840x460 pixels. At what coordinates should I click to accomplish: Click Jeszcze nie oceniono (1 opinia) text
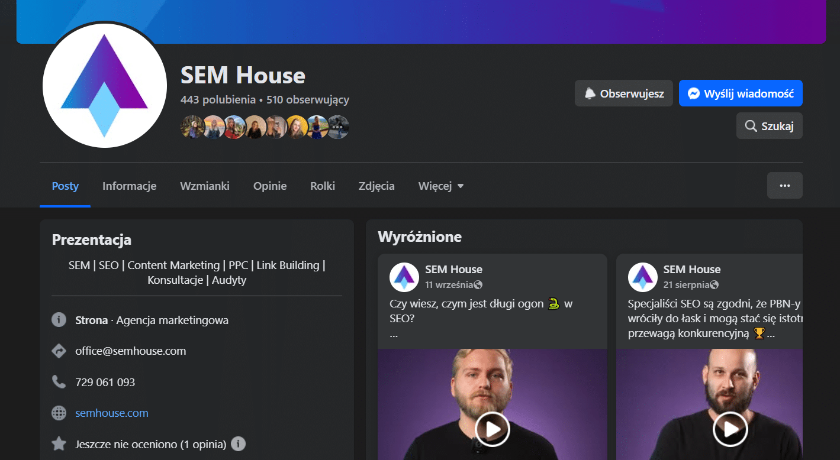(151, 443)
